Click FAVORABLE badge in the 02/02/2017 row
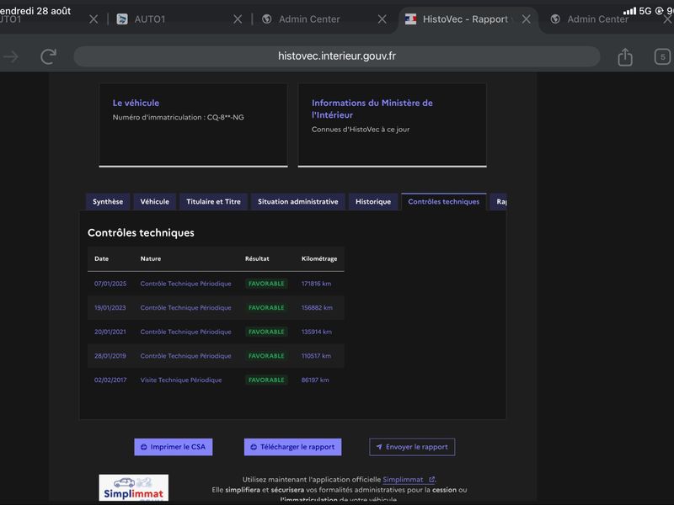674x505 pixels. [x=266, y=380]
